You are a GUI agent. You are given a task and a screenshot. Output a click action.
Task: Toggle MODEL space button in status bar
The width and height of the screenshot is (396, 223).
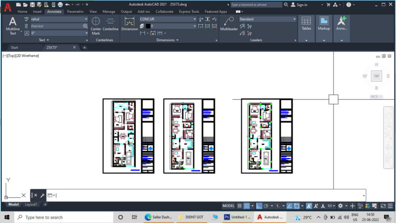[x=228, y=206]
